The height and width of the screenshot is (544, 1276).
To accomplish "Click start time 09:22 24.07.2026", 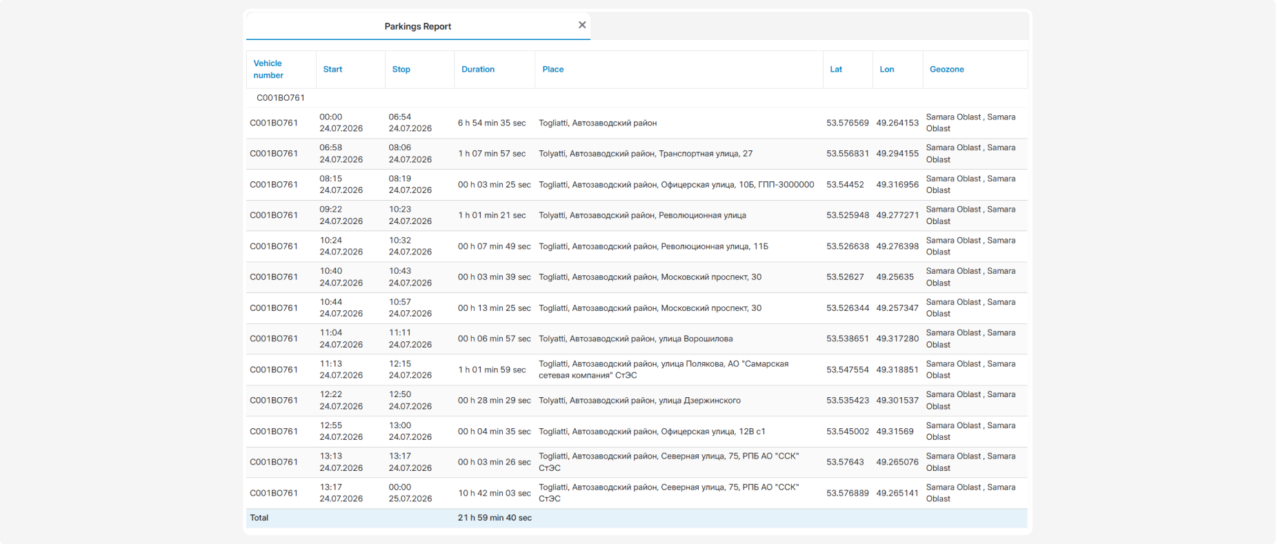I will [x=341, y=215].
